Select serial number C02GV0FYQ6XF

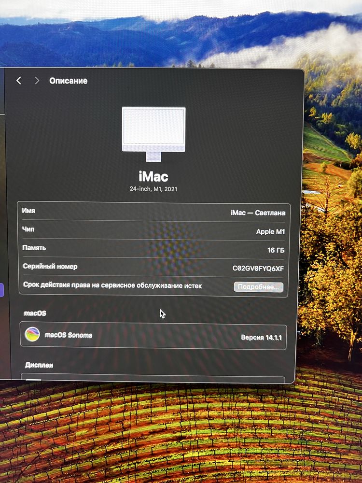[258, 268]
